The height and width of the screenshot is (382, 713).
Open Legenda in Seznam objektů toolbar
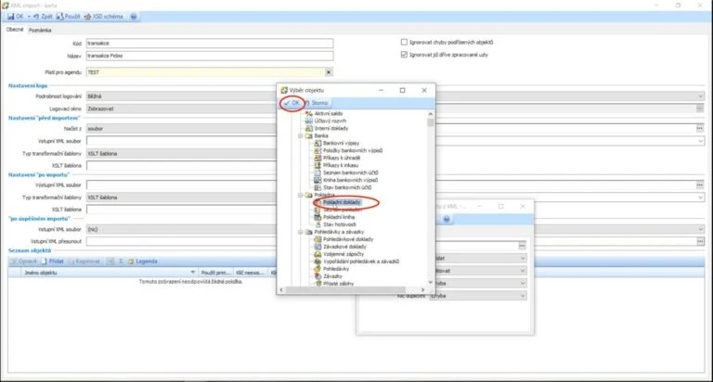(x=143, y=261)
